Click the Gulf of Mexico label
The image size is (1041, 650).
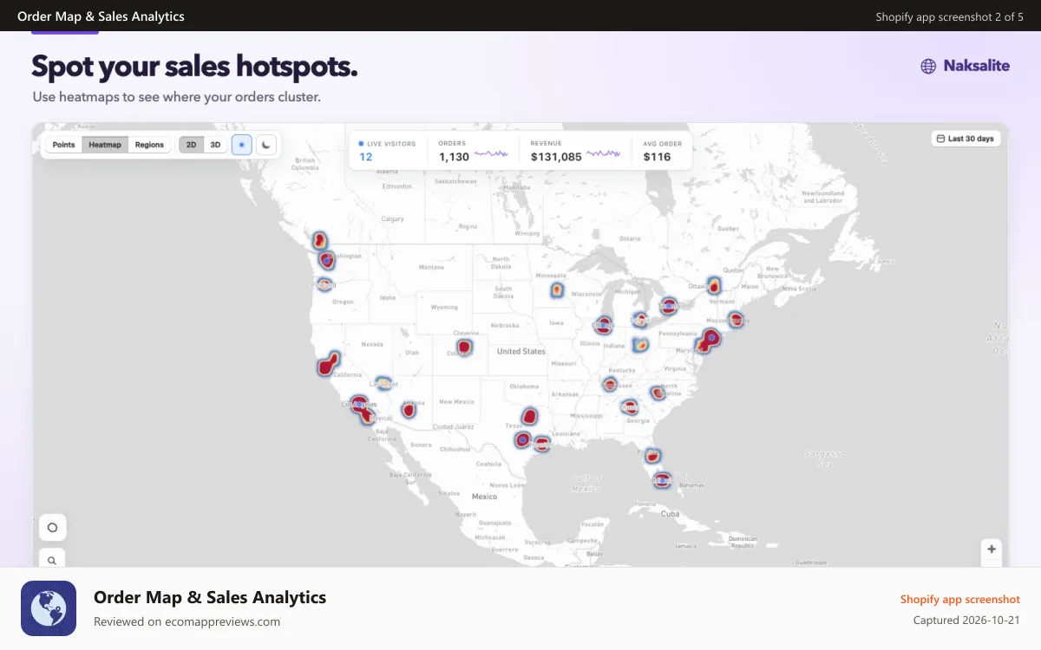pyautogui.click(x=586, y=482)
